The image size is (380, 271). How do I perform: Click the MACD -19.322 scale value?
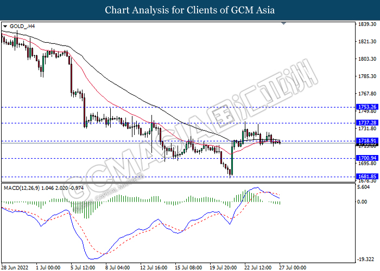click(x=365, y=260)
